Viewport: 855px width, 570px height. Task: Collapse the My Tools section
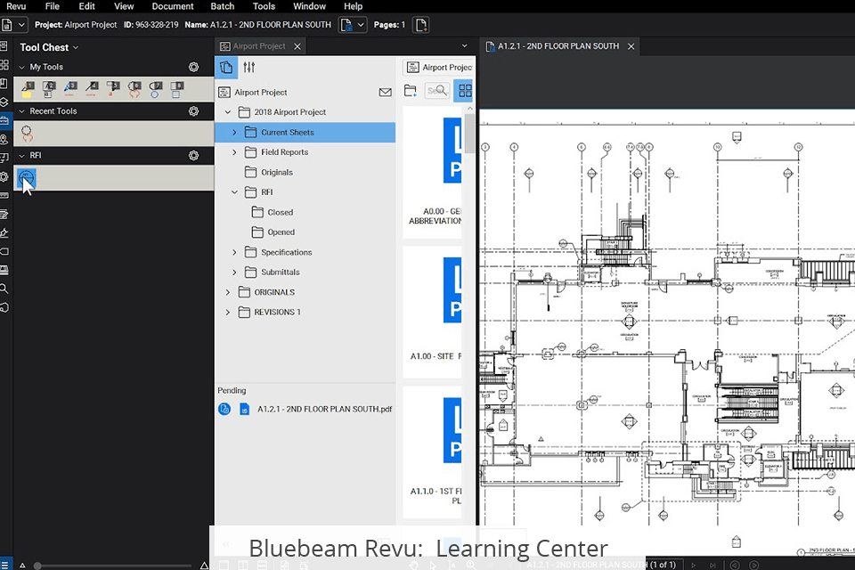[21, 67]
